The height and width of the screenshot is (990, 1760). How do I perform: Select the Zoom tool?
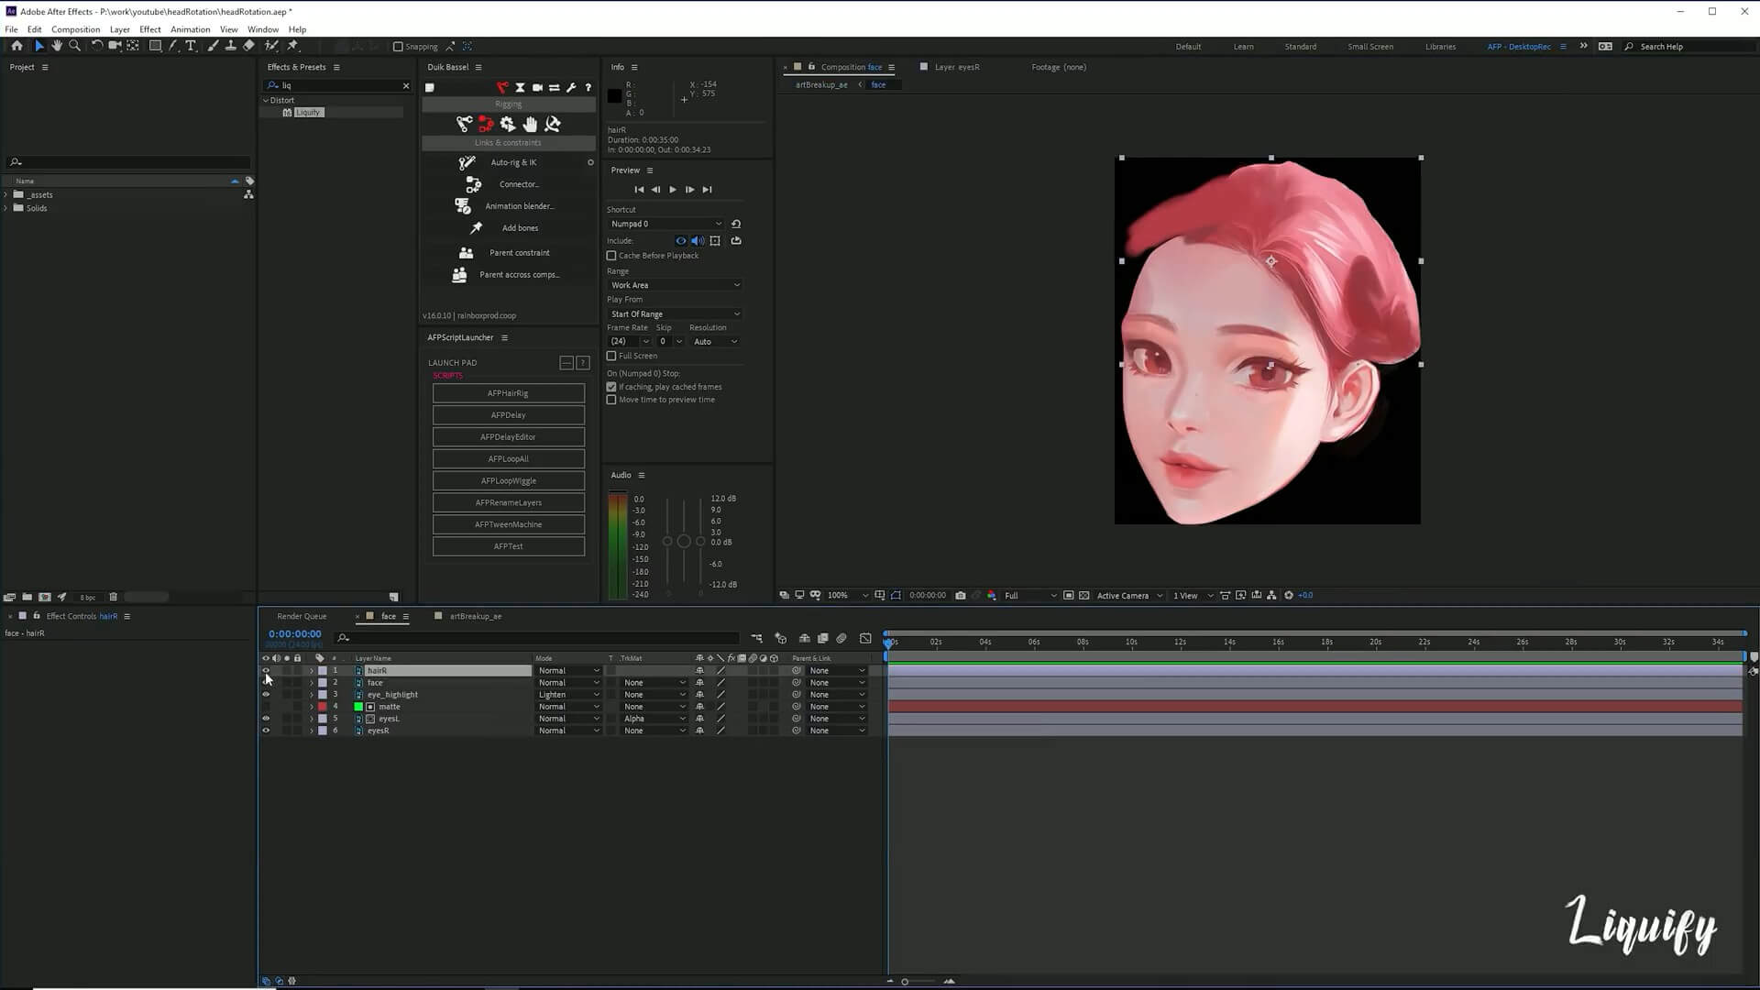[75, 46]
